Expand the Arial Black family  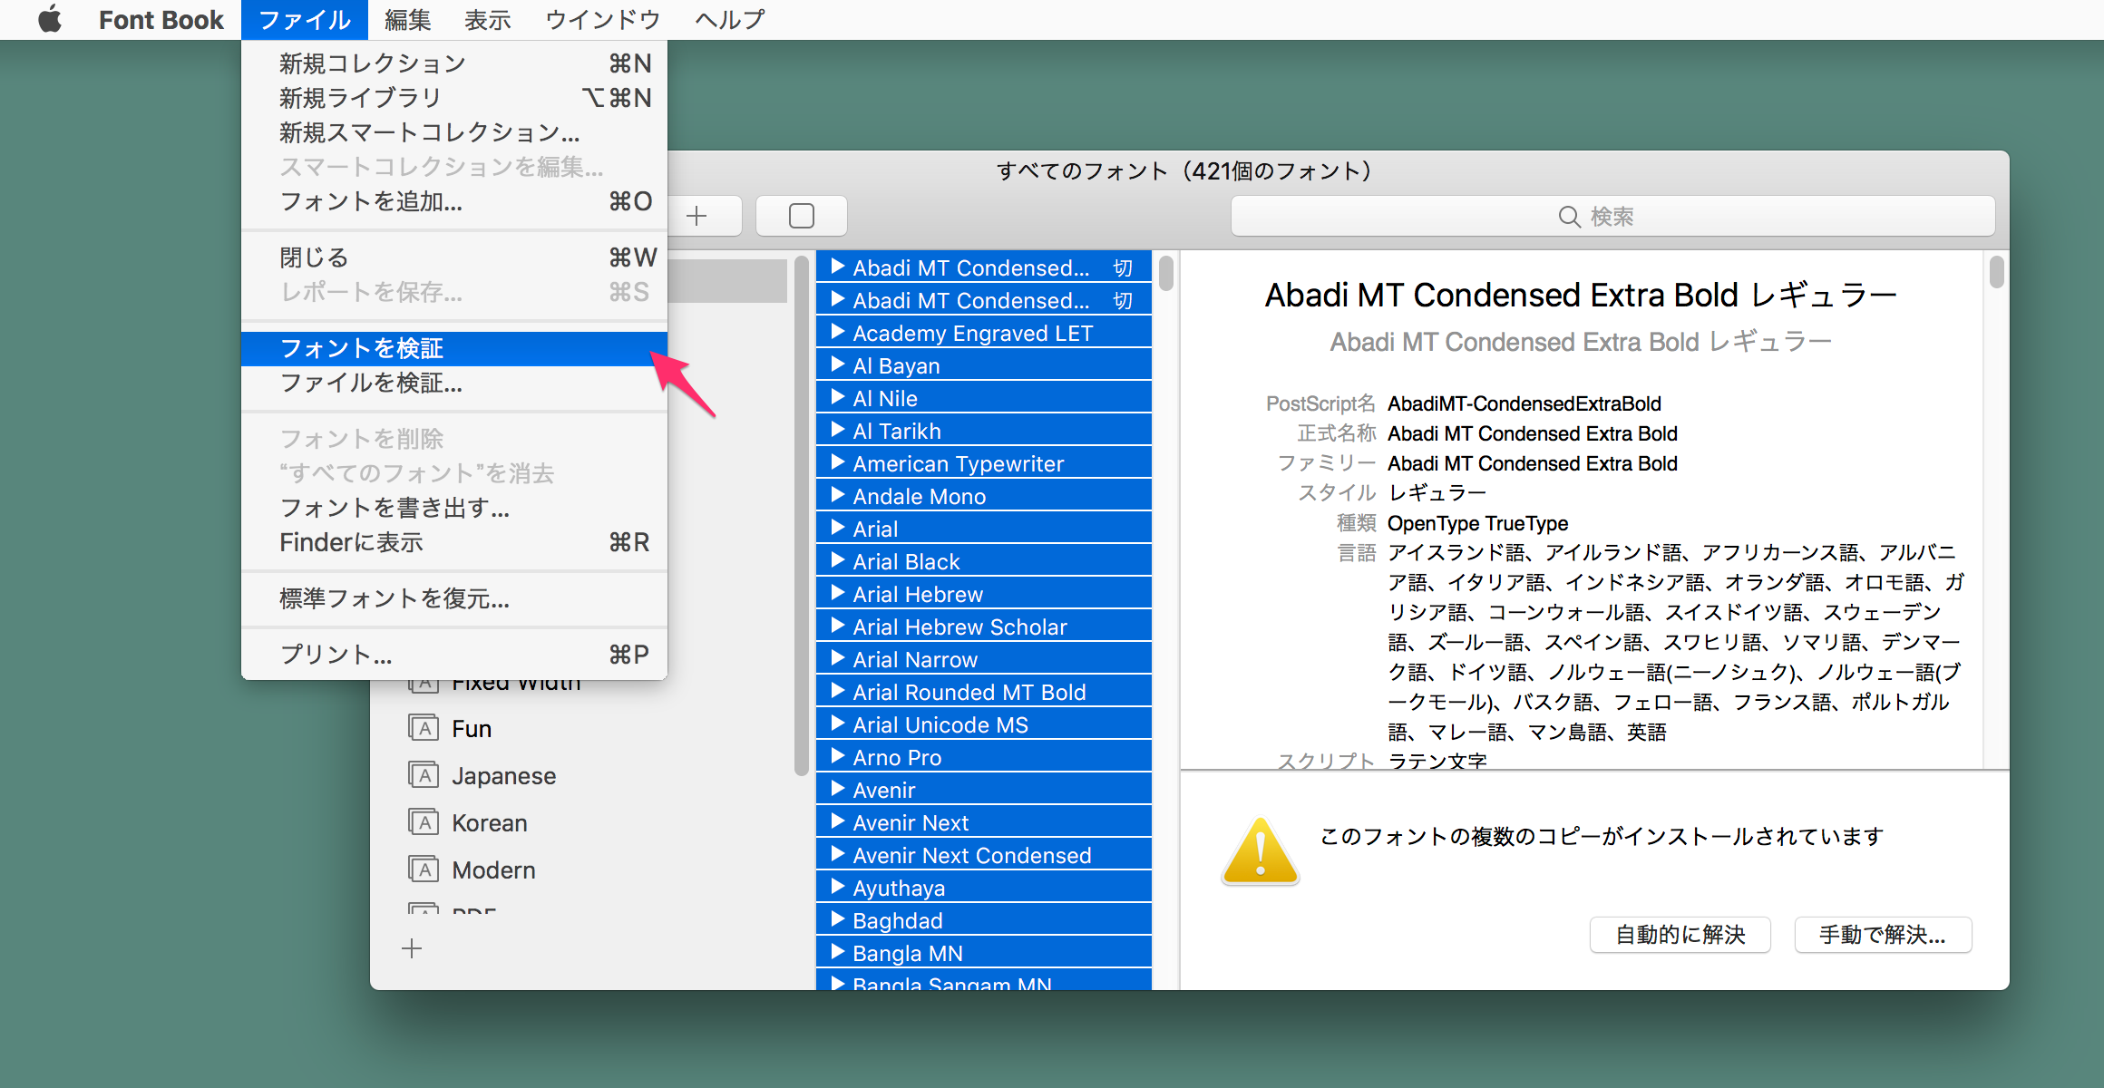tap(838, 560)
